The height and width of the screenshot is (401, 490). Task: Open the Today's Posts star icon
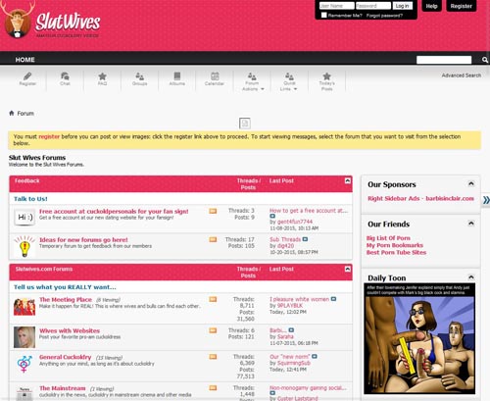326,76
